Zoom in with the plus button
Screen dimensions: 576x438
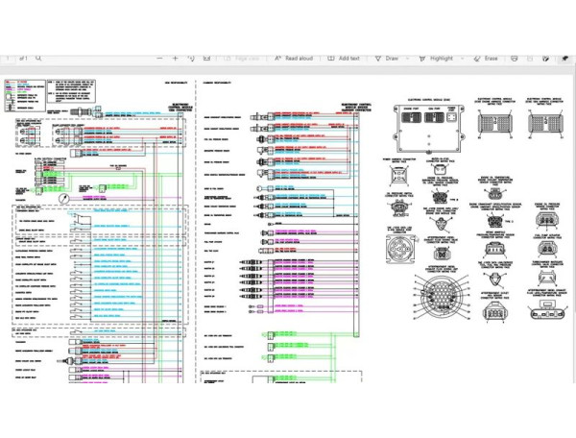(174, 58)
